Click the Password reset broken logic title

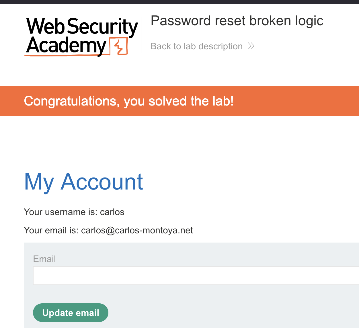tap(237, 21)
